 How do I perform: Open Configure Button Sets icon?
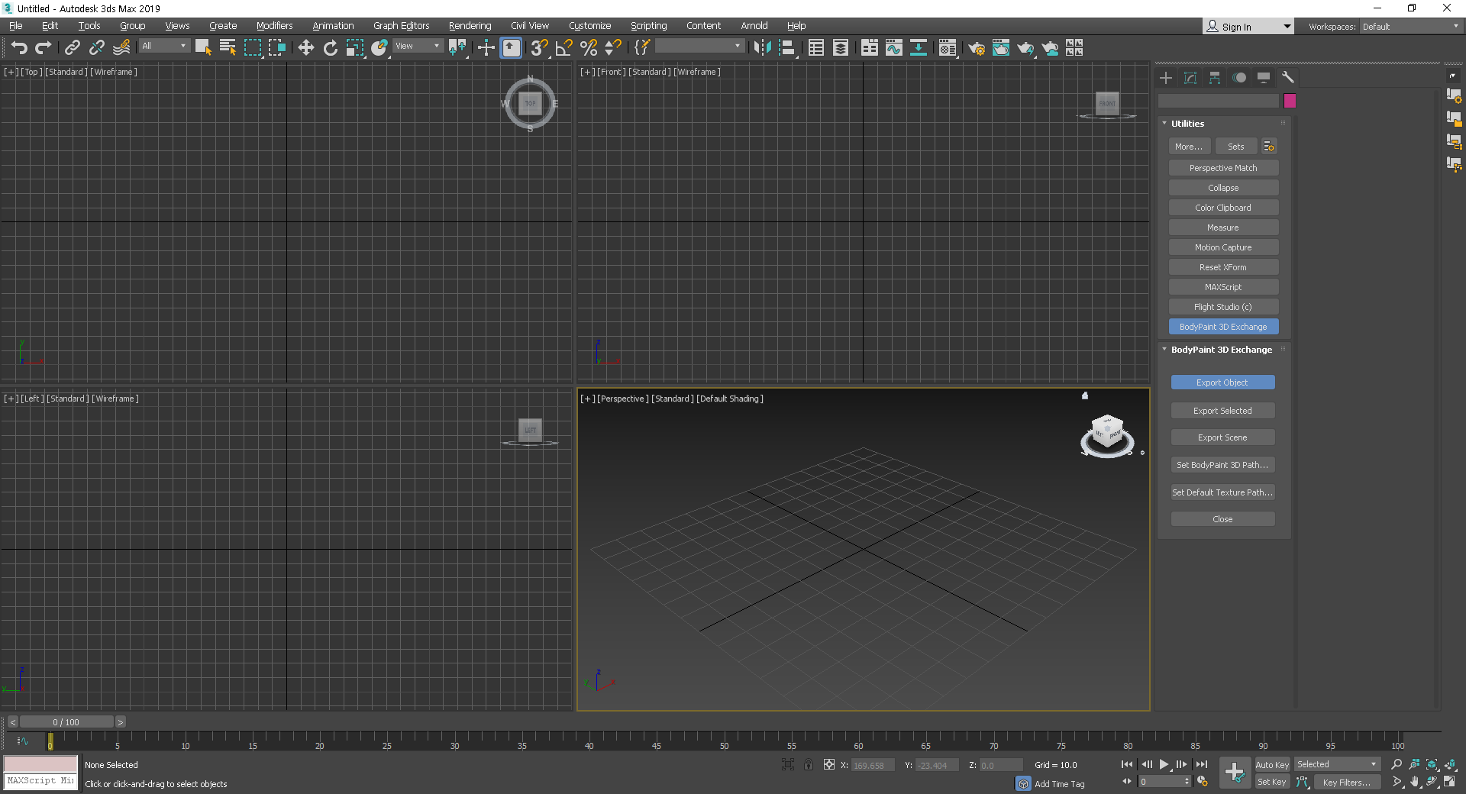(1269, 146)
